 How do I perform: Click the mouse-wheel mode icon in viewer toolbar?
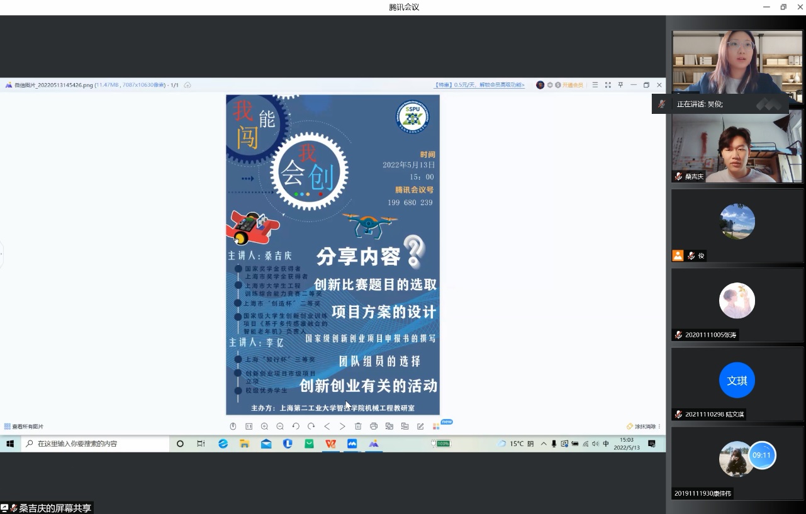pyautogui.click(x=233, y=427)
